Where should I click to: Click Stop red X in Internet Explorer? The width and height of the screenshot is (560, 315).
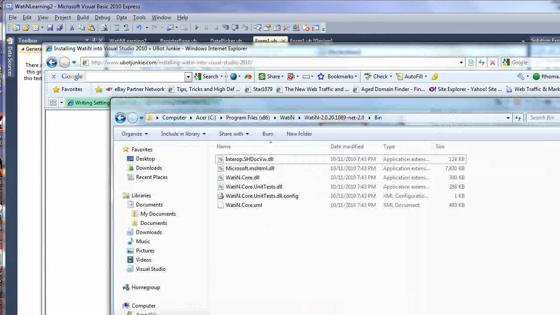(492, 63)
